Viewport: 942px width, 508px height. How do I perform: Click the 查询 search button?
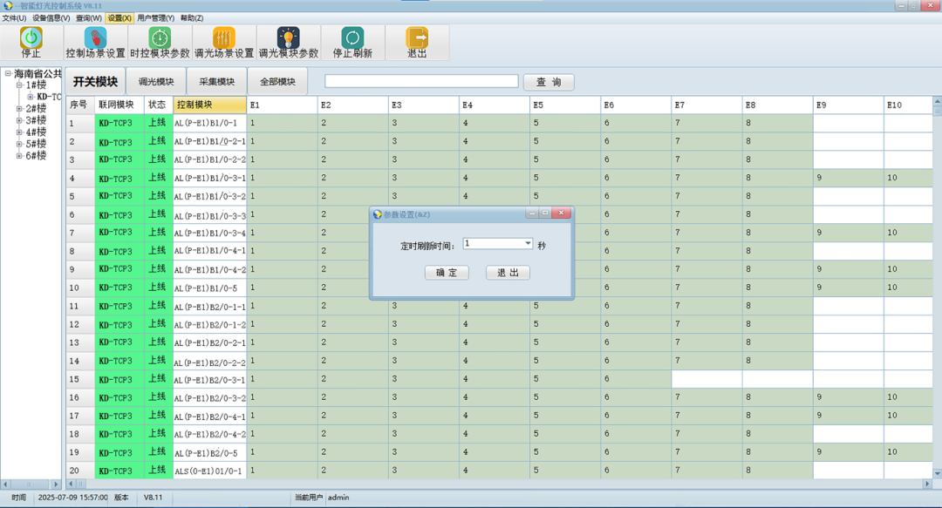(549, 82)
